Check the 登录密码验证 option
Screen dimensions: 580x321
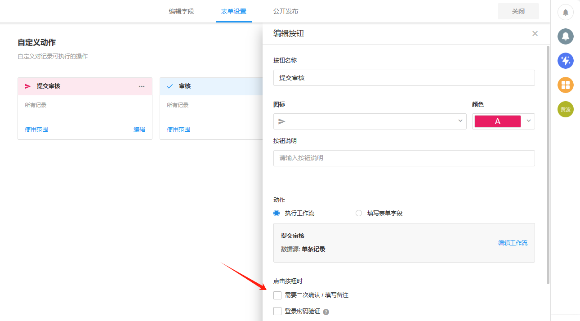[277, 311]
